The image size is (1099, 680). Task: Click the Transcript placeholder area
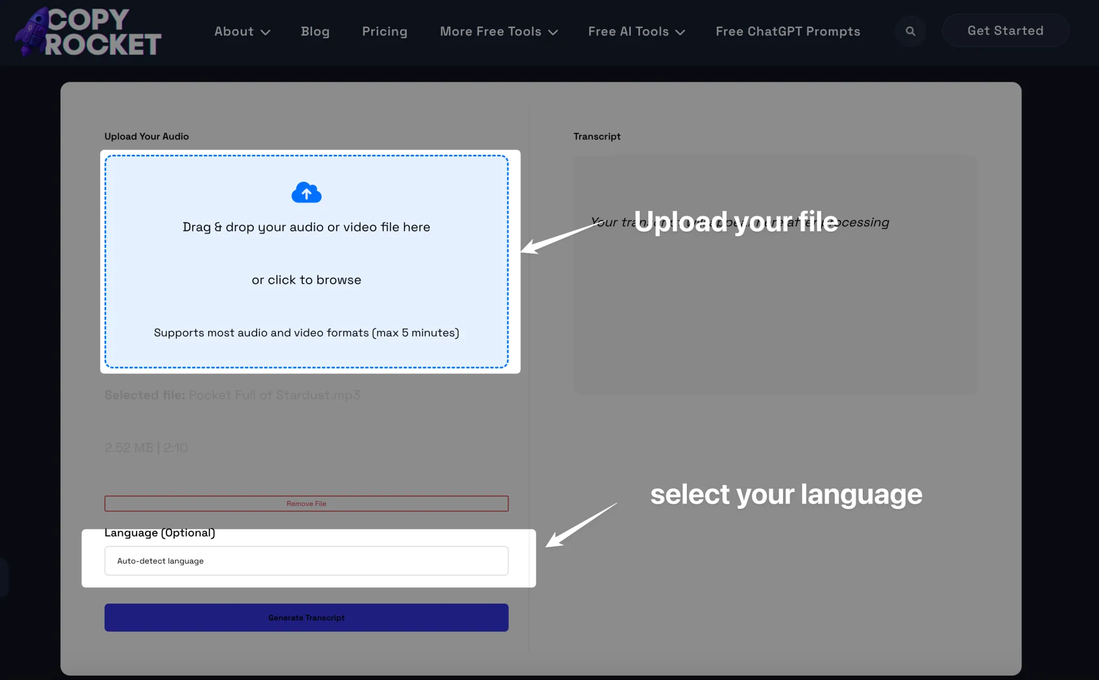775,274
